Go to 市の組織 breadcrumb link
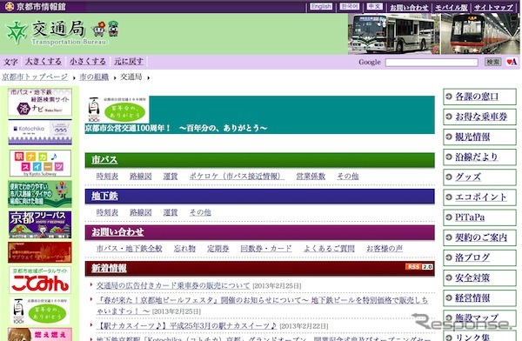This screenshot has width=522, height=341. 94,77
